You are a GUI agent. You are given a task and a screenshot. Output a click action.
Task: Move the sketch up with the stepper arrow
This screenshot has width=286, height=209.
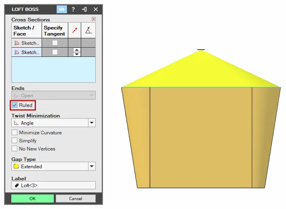click(x=77, y=50)
